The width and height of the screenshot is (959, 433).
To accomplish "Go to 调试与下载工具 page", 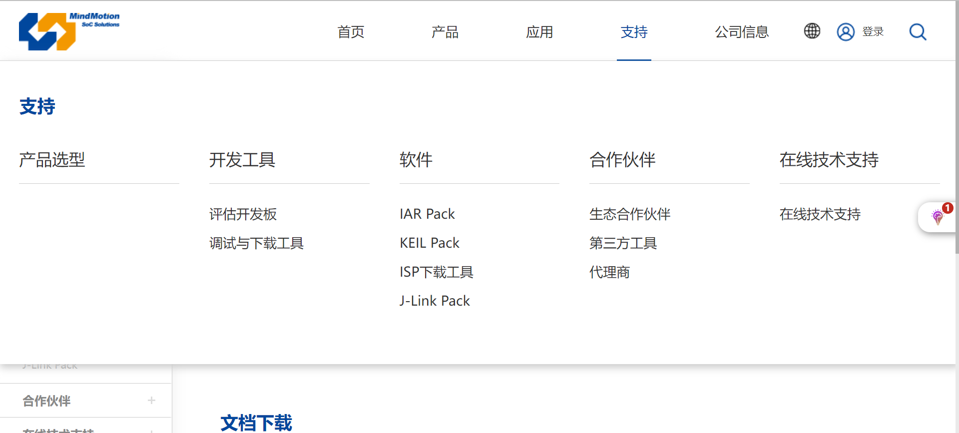I will pos(256,243).
